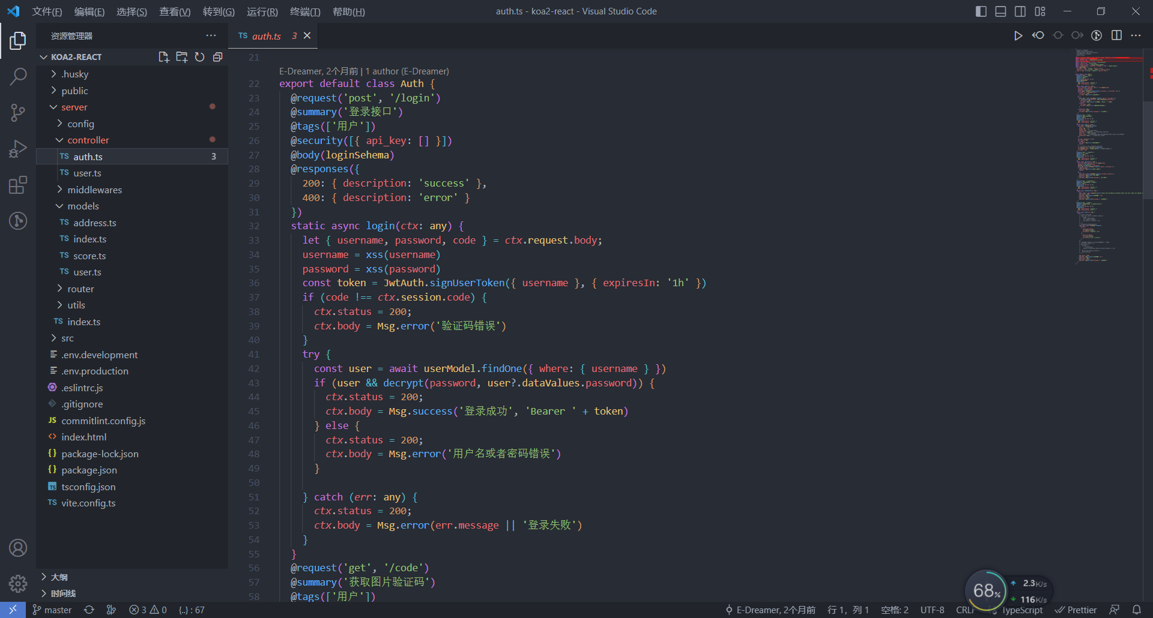
Task: Expand the middlewares folder
Action: [x=94, y=190]
